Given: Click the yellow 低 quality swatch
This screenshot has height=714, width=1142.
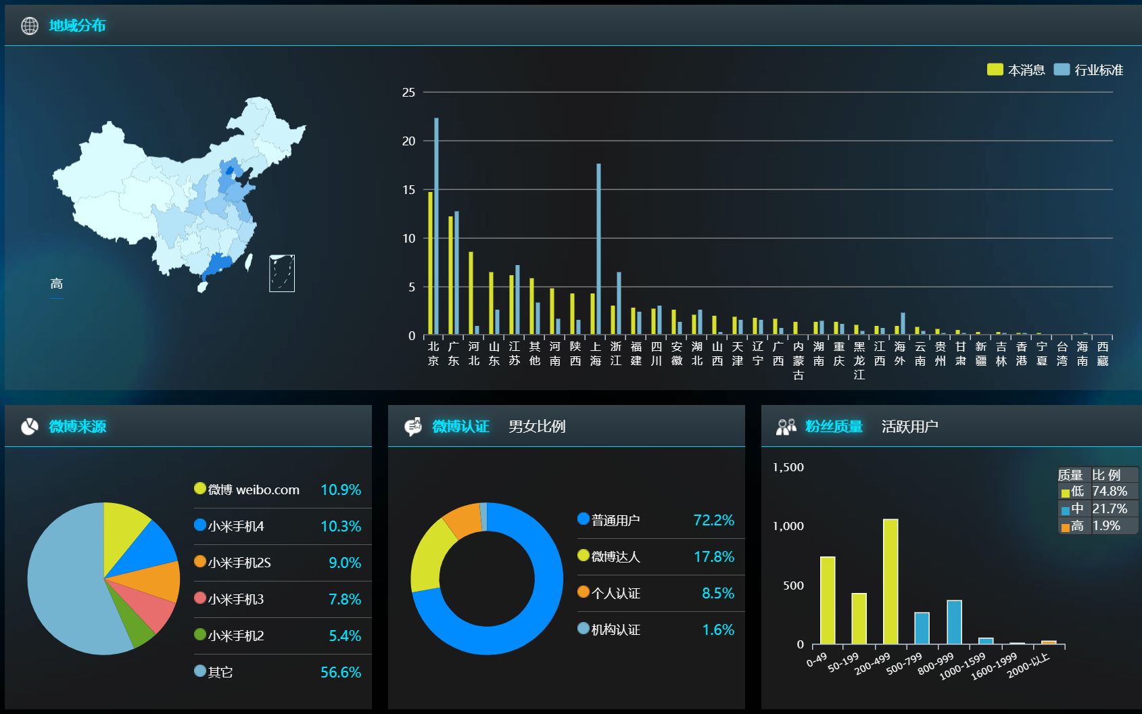Looking at the screenshot, I should click(x=1066, y=494).
